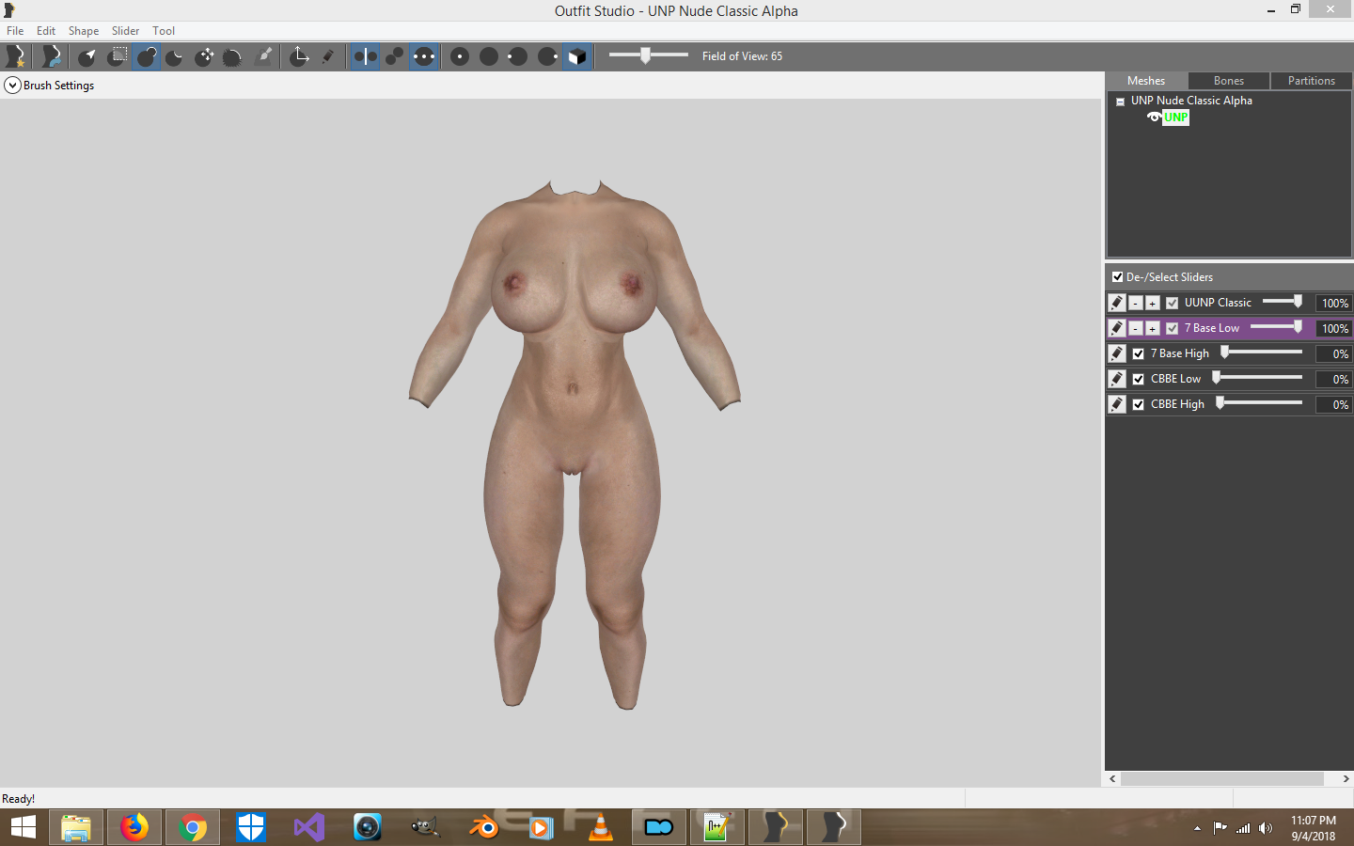The image size is (1354, 846).
Task: Edit the UUNP Classic slider with pencil button
Action: coord(1116,303)
